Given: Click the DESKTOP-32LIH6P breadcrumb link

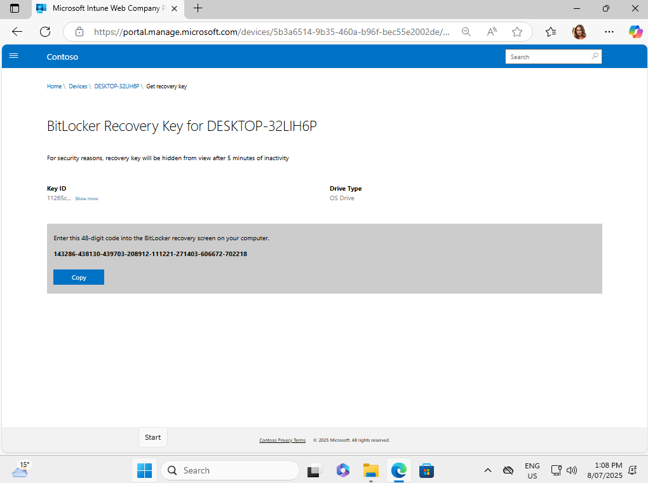Looking at the screenshot, I should click(116, 86).
